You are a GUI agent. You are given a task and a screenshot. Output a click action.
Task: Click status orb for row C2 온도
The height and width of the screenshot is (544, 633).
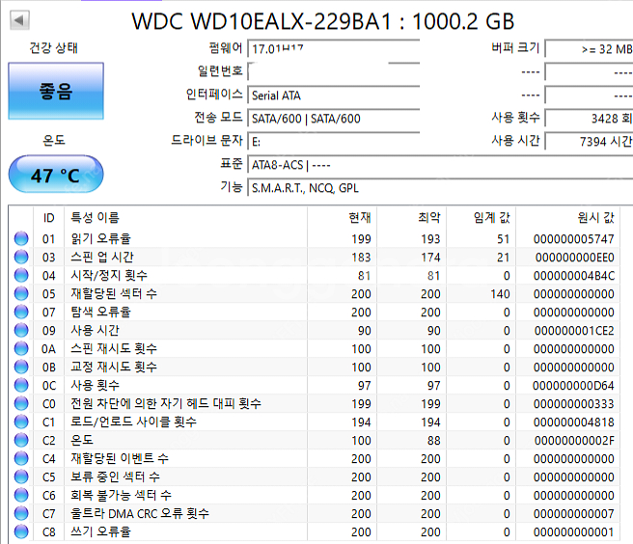click(x=21, y=440)
